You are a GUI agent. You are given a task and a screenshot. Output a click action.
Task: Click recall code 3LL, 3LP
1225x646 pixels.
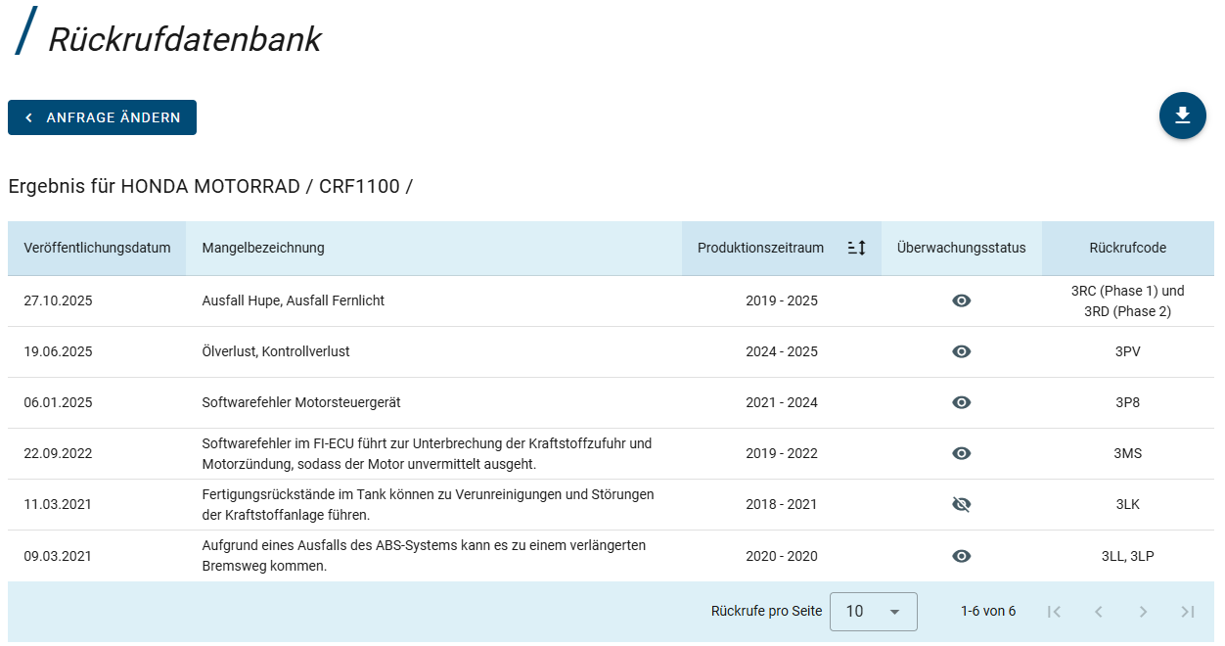click(x=1128, y=556)
